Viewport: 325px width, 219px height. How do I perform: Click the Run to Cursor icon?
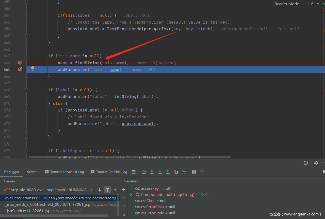(184, 172)
